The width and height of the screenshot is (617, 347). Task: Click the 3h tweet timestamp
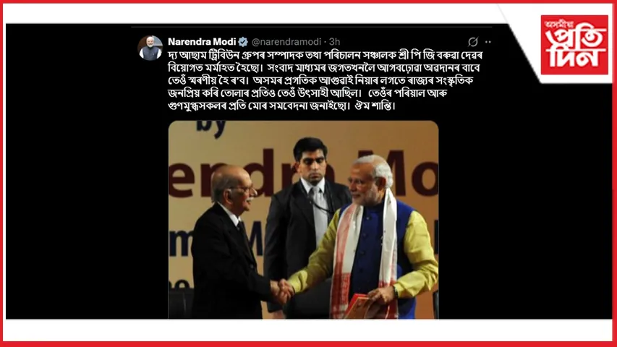(334, 42)
